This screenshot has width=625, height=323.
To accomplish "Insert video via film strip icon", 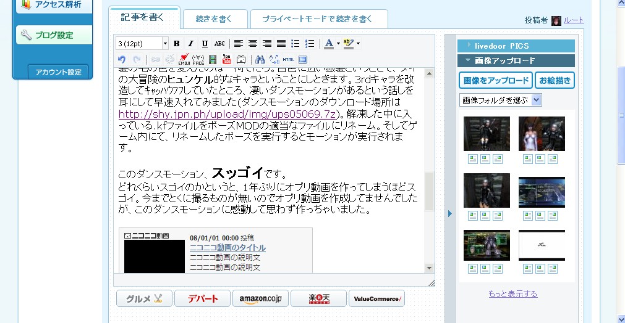I will click(x=213, y=60).
